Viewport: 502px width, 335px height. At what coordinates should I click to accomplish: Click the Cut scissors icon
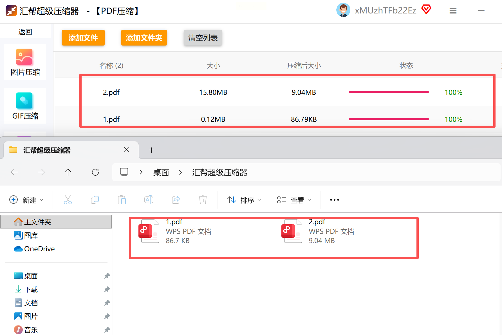tap(68, 200)
